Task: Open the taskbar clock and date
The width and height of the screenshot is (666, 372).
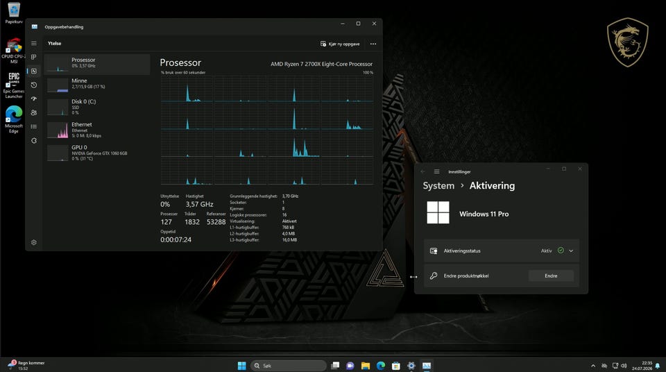Action: 642,366
